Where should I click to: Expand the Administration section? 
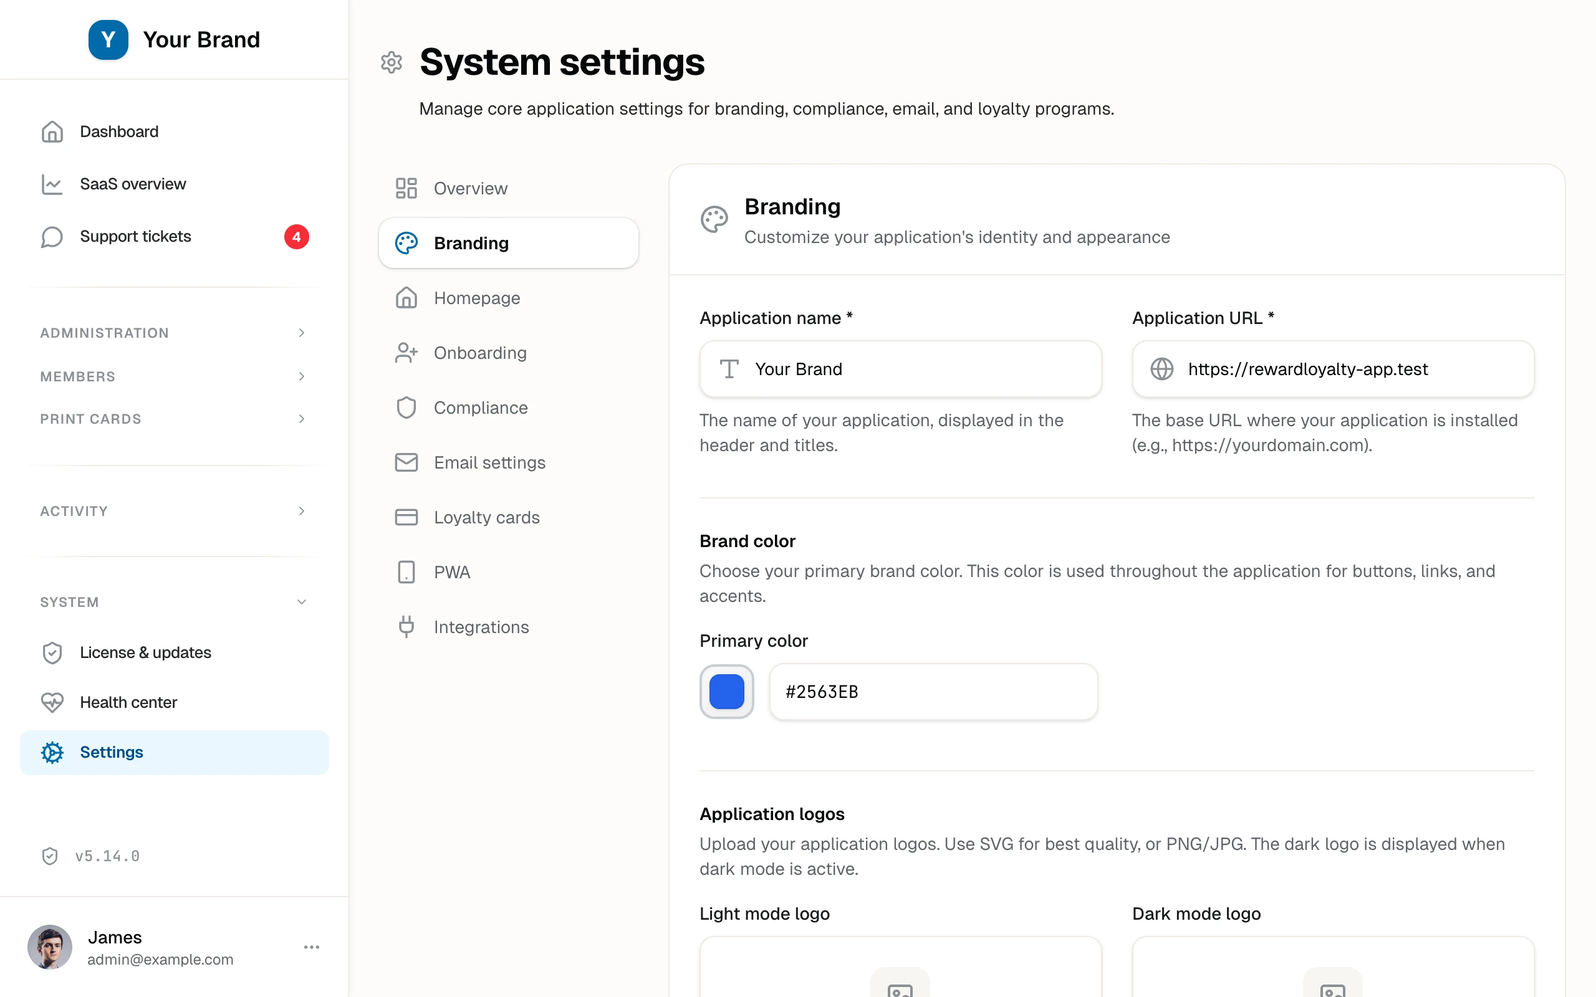coord(174,333)
